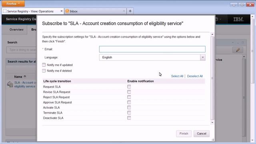Screen dimensions: 256x144
Task: Click the Finish button
Action: coord(184,134)
